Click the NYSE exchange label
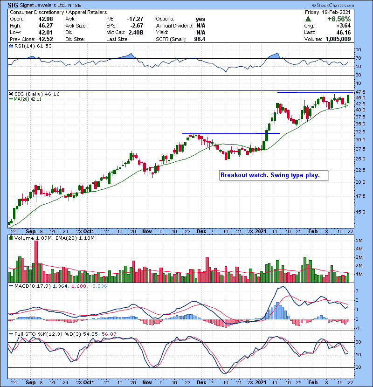The width and height of the screenshot is (373, 387). [x=74, y=6]
